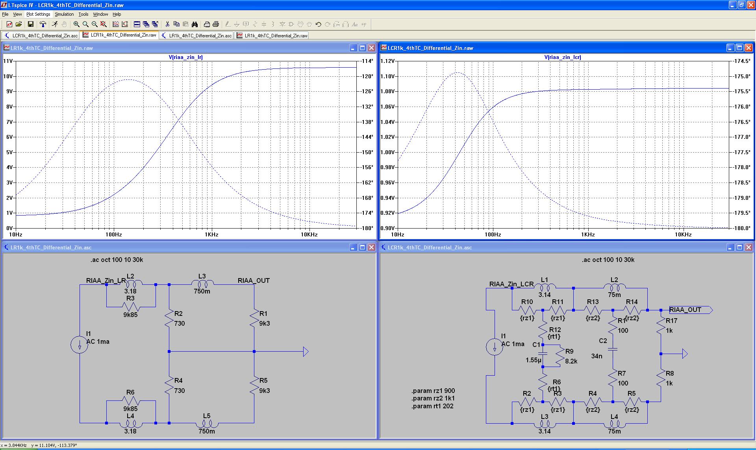Image resolution: width=756 pixels, height=450 pixels.
Task: Save the file using the floppy icon
Action: pos(31,24)
